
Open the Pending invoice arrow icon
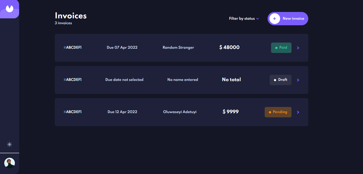298,112
